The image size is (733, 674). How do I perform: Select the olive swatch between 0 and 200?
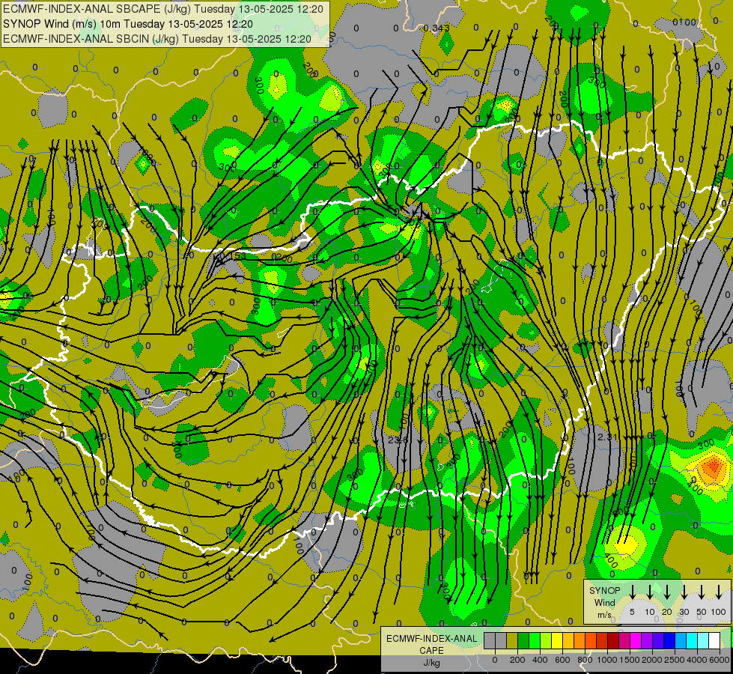512,640
